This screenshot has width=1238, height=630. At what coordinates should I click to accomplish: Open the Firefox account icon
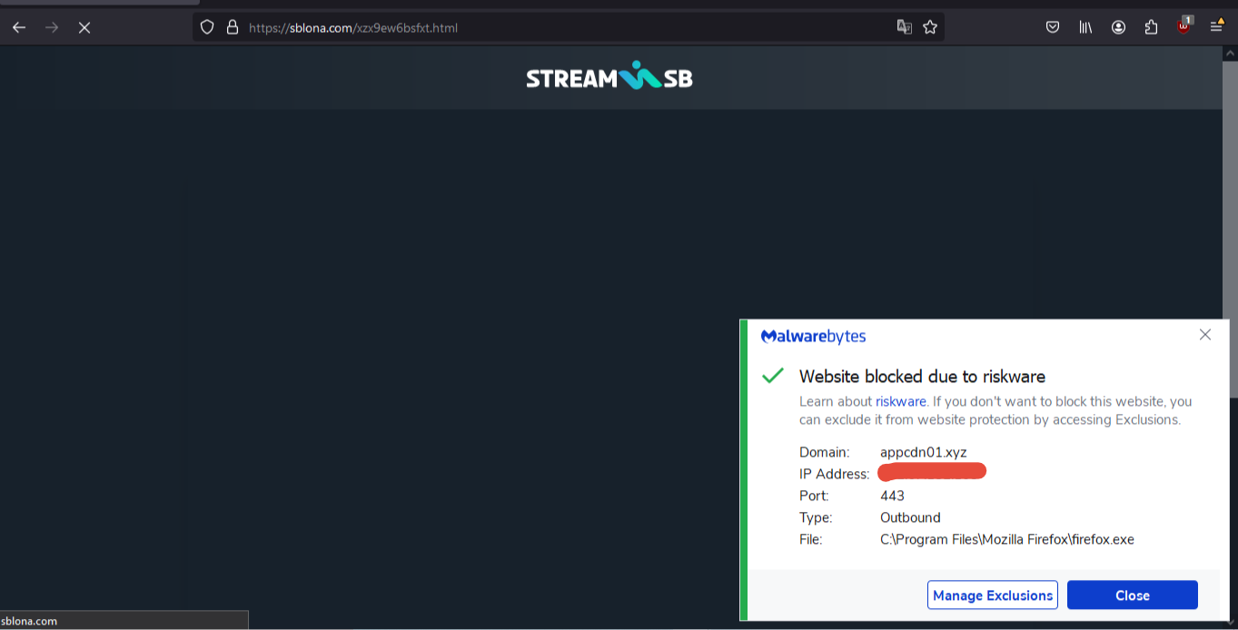(x=1118, y=27)
